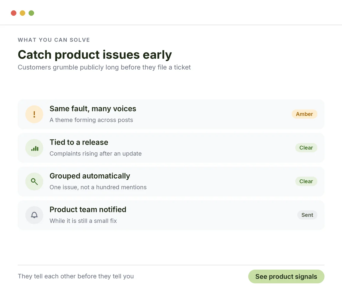Select 'Same fault, many voices' title
The width and height of the screenshot is (342, 295).
coord(93,109)
